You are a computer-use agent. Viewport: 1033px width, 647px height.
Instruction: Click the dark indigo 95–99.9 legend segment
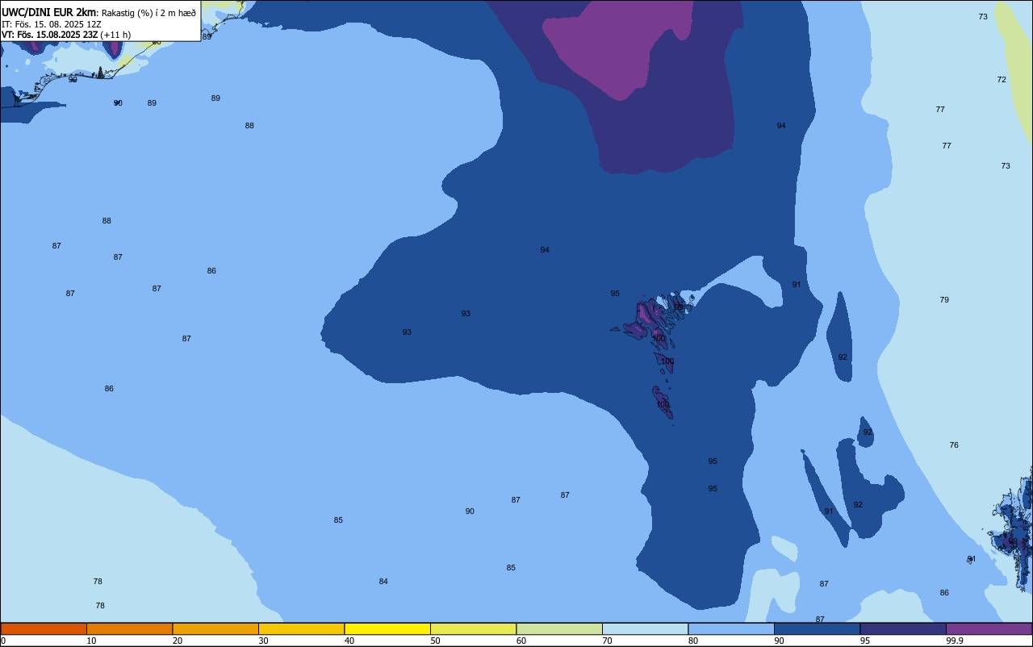[x=903, y=628]
